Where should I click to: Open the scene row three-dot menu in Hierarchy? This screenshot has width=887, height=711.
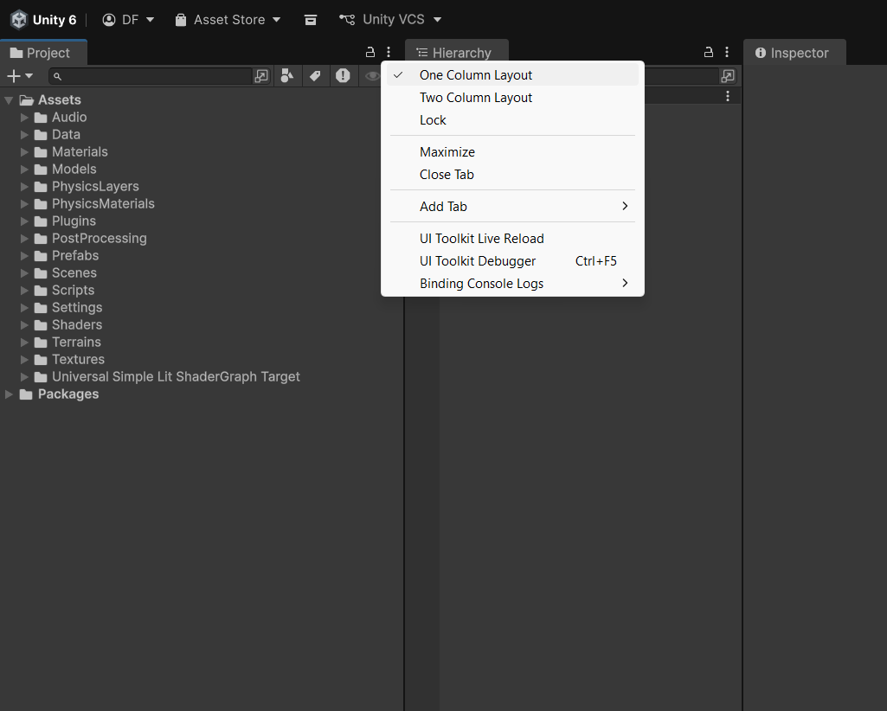[x=728, y=96]
